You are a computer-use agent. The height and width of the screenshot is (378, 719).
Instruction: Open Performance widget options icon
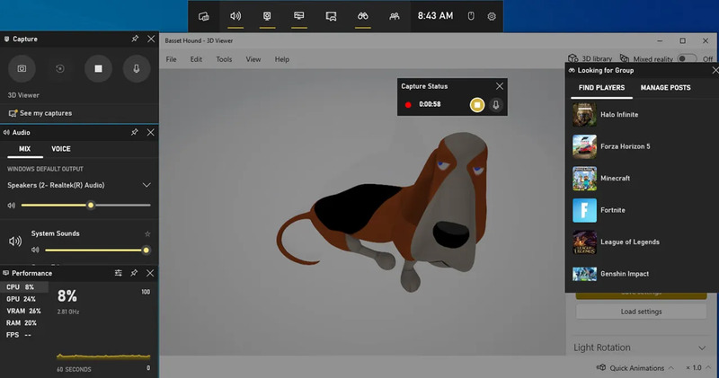(x=119, y=273)
